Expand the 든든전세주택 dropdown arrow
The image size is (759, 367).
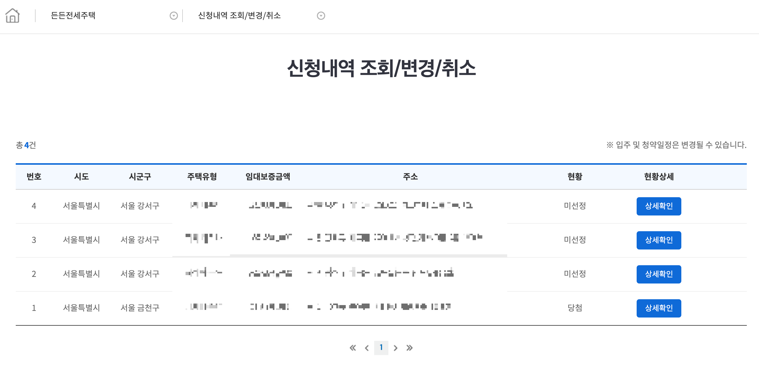(x=174, y=16)
